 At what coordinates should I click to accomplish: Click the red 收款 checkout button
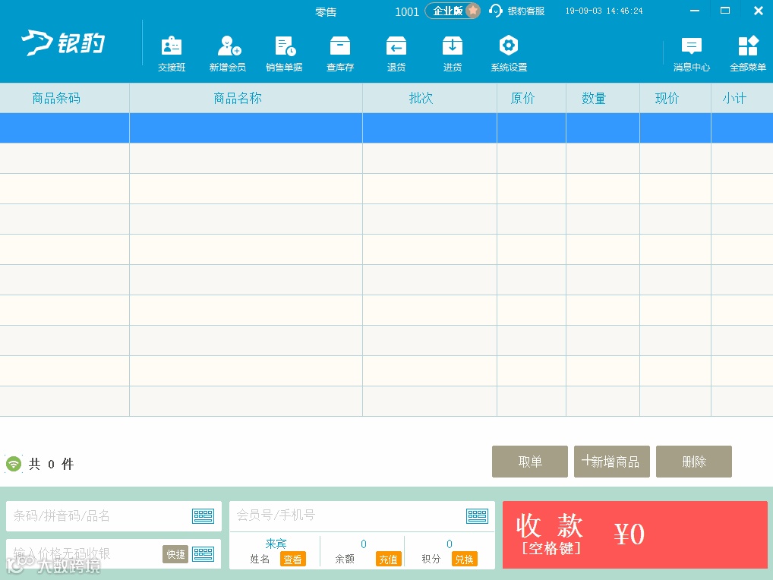click(x=635, y=535)
